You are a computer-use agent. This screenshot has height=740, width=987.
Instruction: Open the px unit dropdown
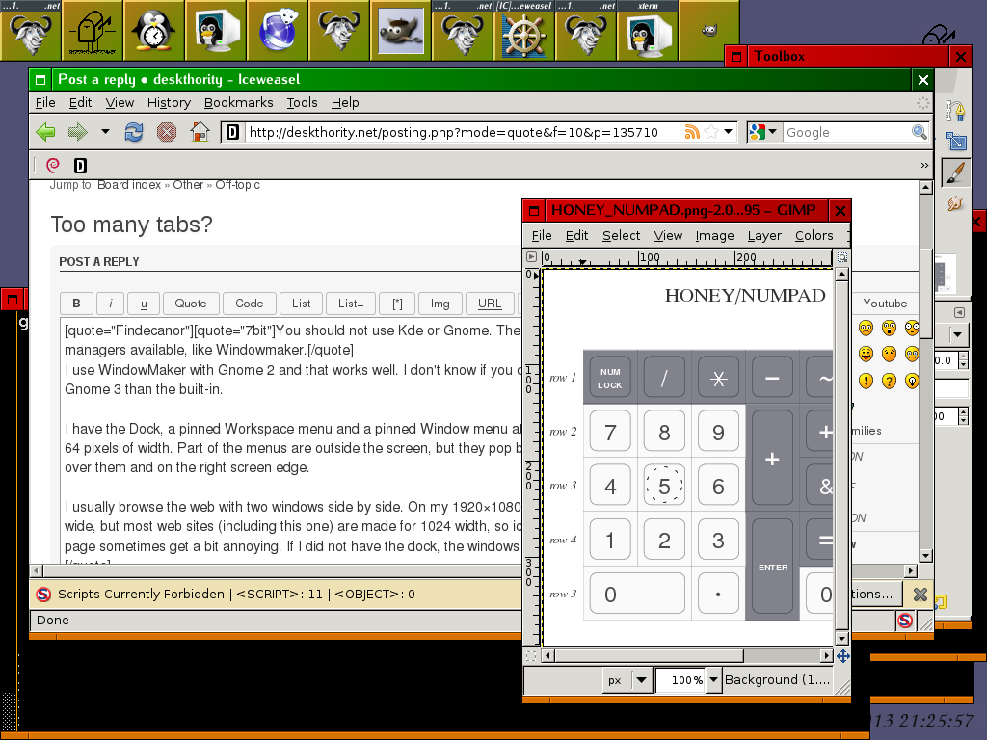click(x=641, y=679)
